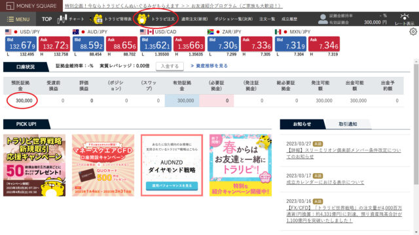The height and width of the screenshot is (235, 419).
Task: Click the 預託証拠金 value 300,000
Action: (x=24, y=101)
